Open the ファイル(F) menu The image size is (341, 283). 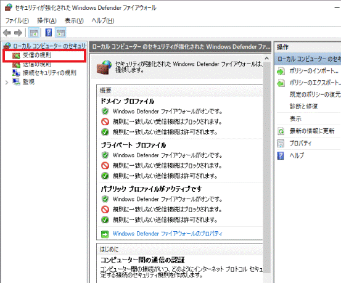[x=17, y=21]
